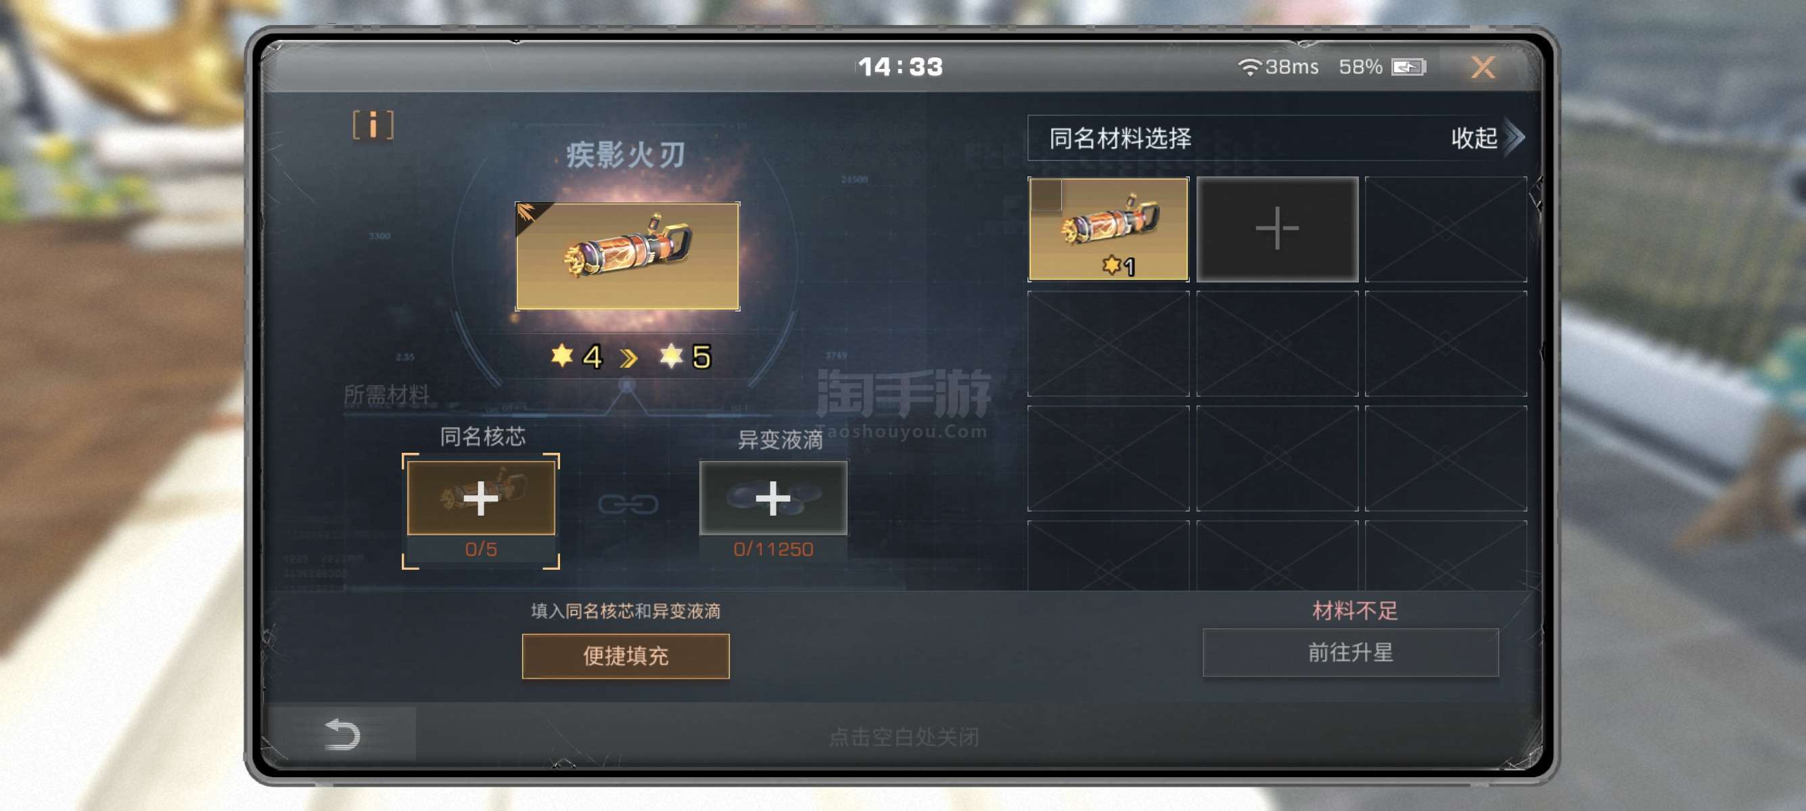Click the WiFi latency indicator
1806x811 pixels.
click(x=1277, y=67)
